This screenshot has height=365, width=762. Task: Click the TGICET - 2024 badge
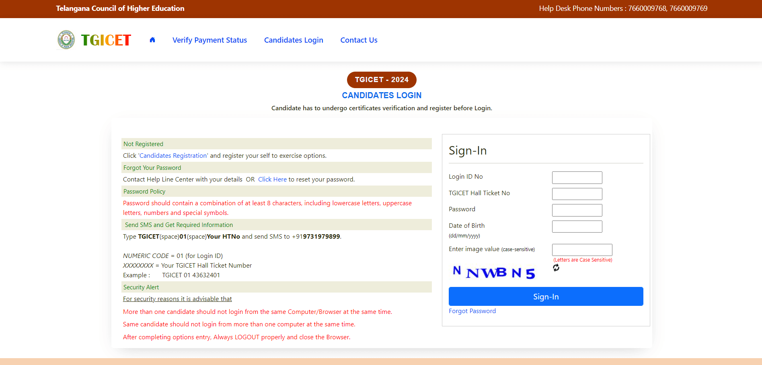pos(382,80)
